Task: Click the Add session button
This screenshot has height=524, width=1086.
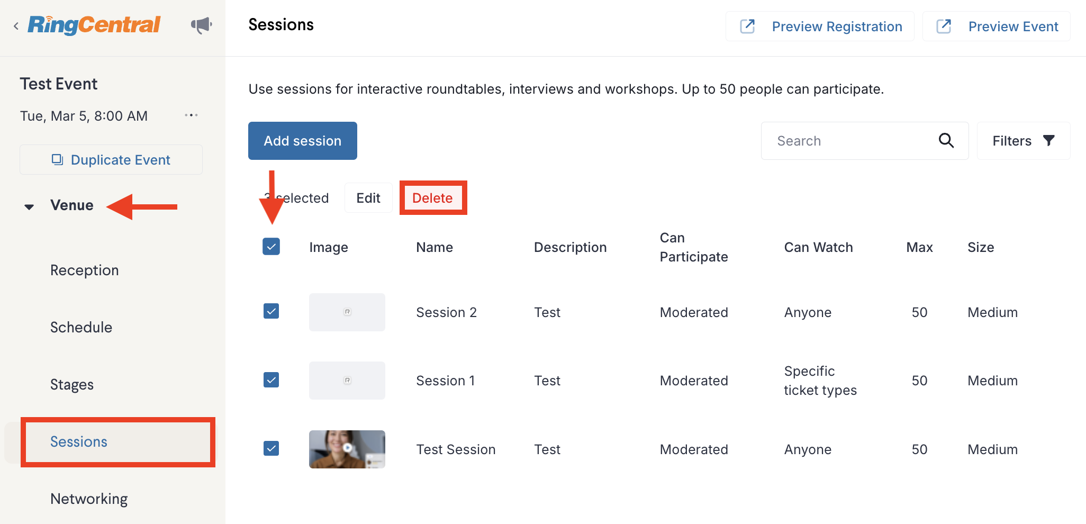Action: tap(303, 141)
